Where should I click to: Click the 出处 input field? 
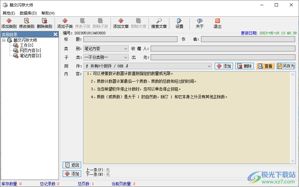click(223, 57)
